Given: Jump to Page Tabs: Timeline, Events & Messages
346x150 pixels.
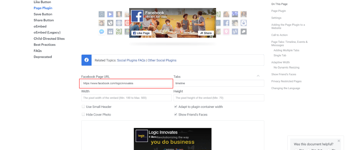Looking at the screenshot, I should point(289,44).
